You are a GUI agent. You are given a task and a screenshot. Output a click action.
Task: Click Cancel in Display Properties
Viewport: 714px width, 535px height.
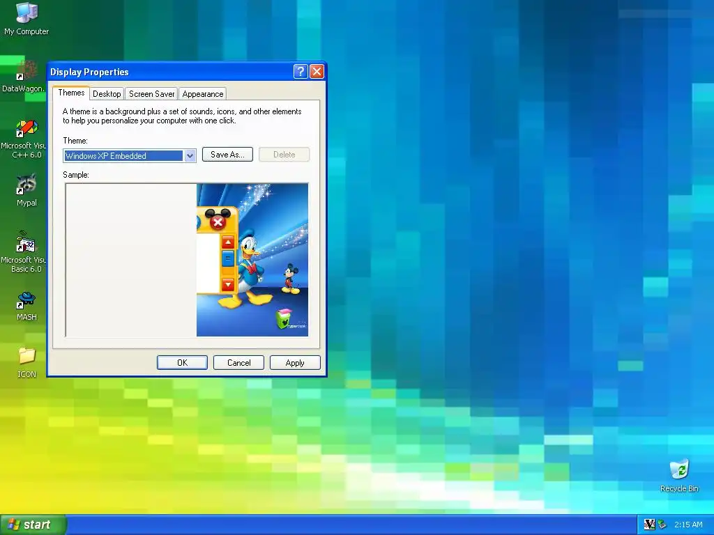(x=238, y=362)
